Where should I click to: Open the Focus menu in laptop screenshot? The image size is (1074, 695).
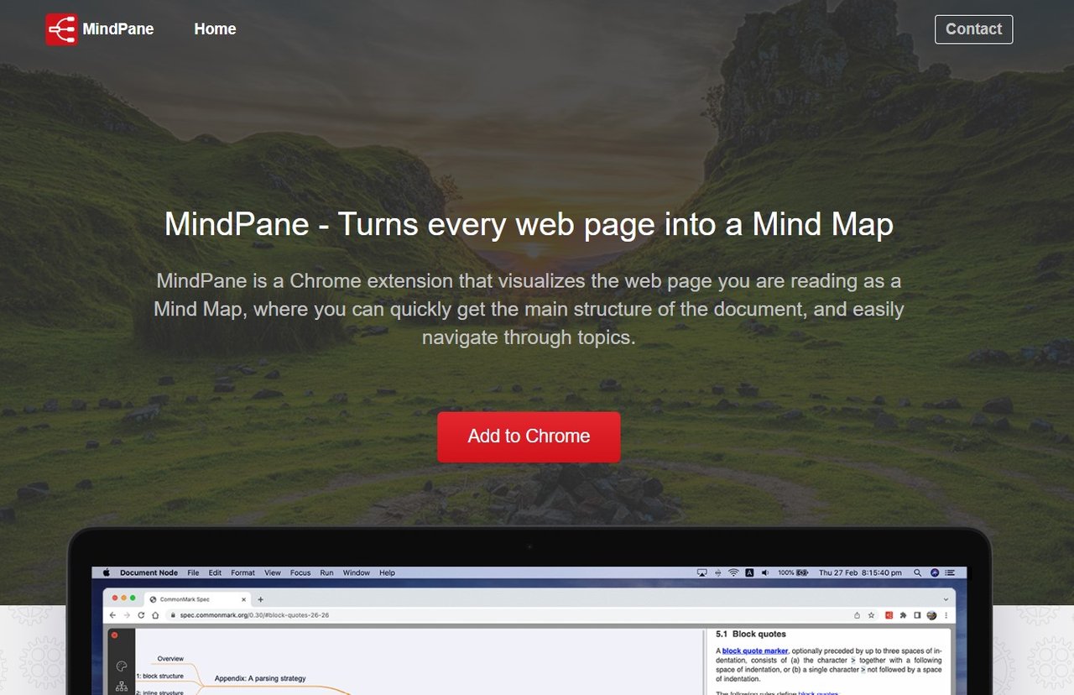click(300, 572)
